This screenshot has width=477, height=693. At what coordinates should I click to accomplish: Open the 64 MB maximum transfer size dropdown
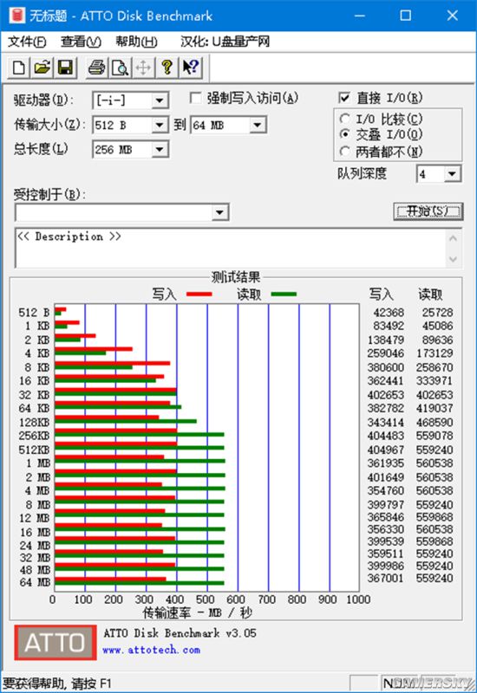(257, 125)
